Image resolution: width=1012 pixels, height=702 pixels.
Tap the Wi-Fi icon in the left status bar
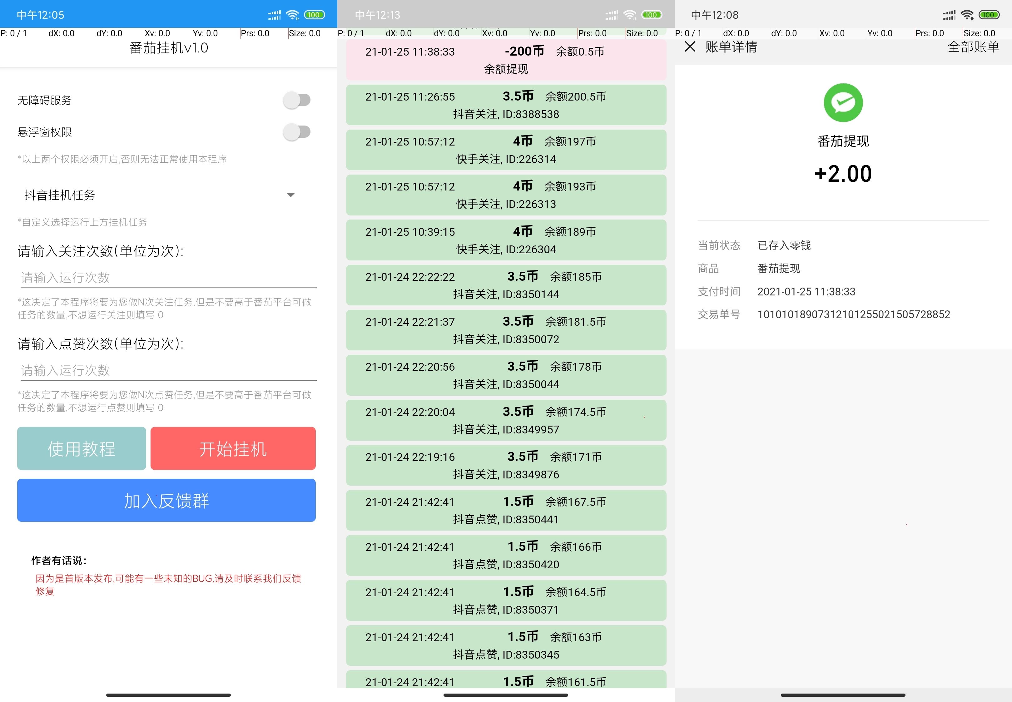292,14
